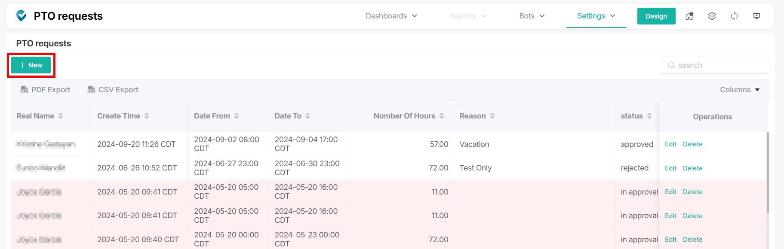Expand the Bots dropdown menu

(532, 16)
